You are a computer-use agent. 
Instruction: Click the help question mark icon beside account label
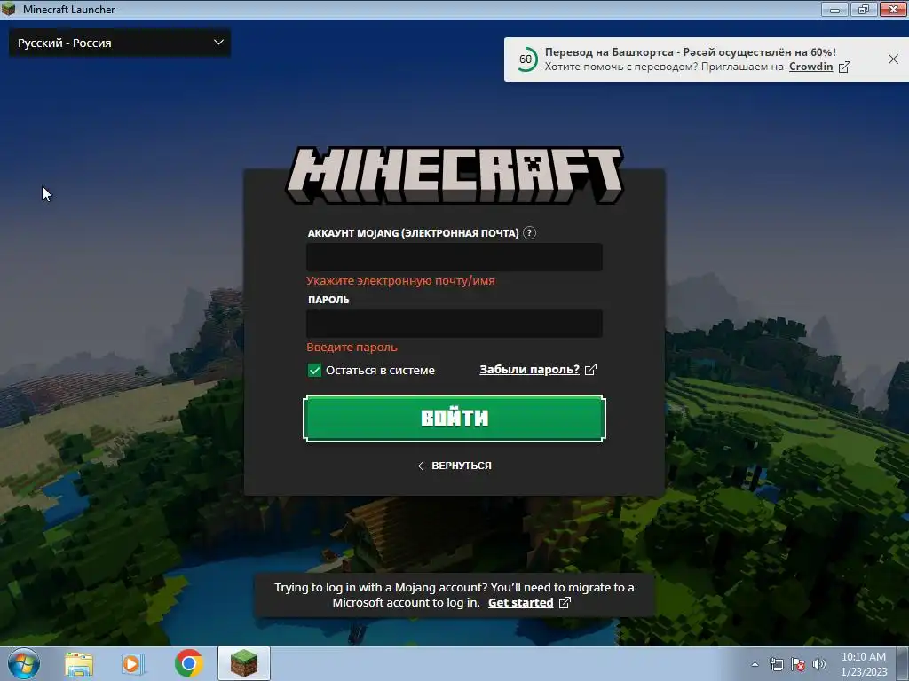[529, 233]
